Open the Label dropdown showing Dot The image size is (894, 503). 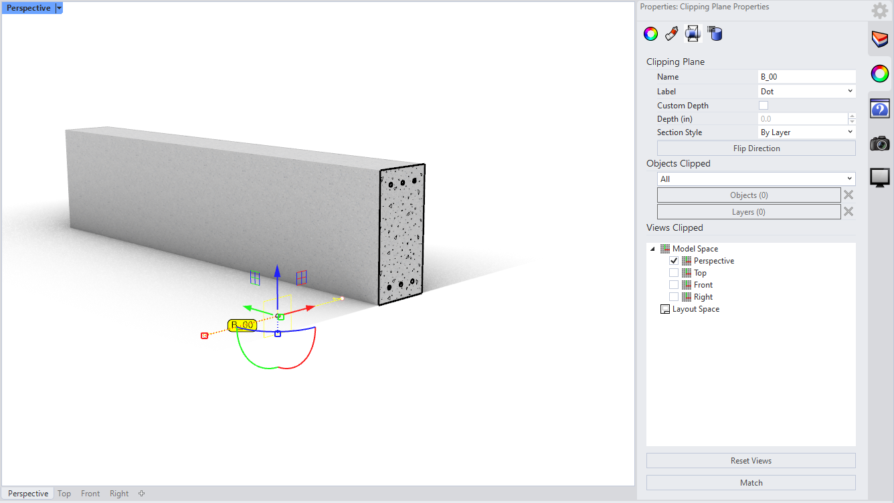(x=806, y=92)
